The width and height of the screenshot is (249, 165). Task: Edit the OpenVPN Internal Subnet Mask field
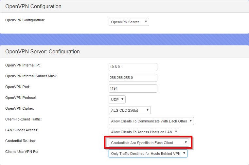click(x=133, y=78)
